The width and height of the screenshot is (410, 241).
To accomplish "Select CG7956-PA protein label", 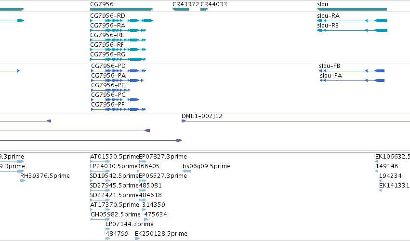I will pos(108,76).
